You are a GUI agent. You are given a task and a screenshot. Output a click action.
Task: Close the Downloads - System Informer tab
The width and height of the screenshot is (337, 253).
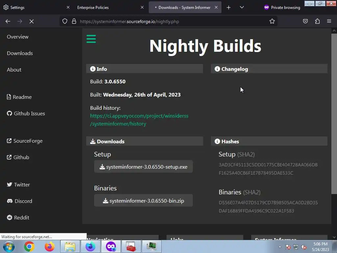[x=216, y=7]
